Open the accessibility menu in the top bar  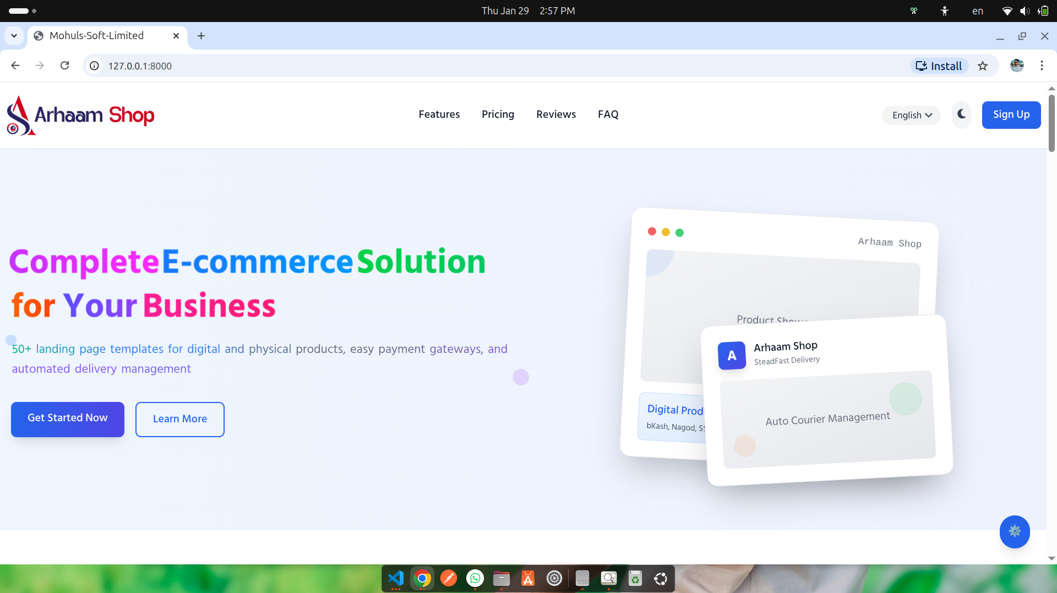(x=945, y=11)
